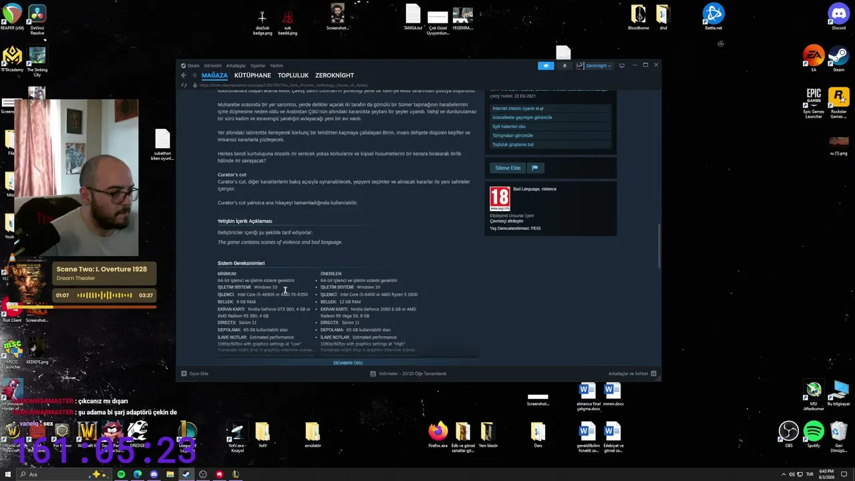The image size is (855, 481).
Task: Open The Sinking City desktop icon
Action: pyautogui.click(x=37, y=61)
